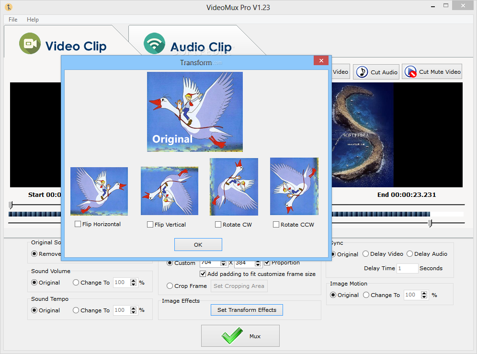Select Sound Tempo Change To radio
Image resolution: width=477 pixels, height=354 pixels.
(76, 310)
